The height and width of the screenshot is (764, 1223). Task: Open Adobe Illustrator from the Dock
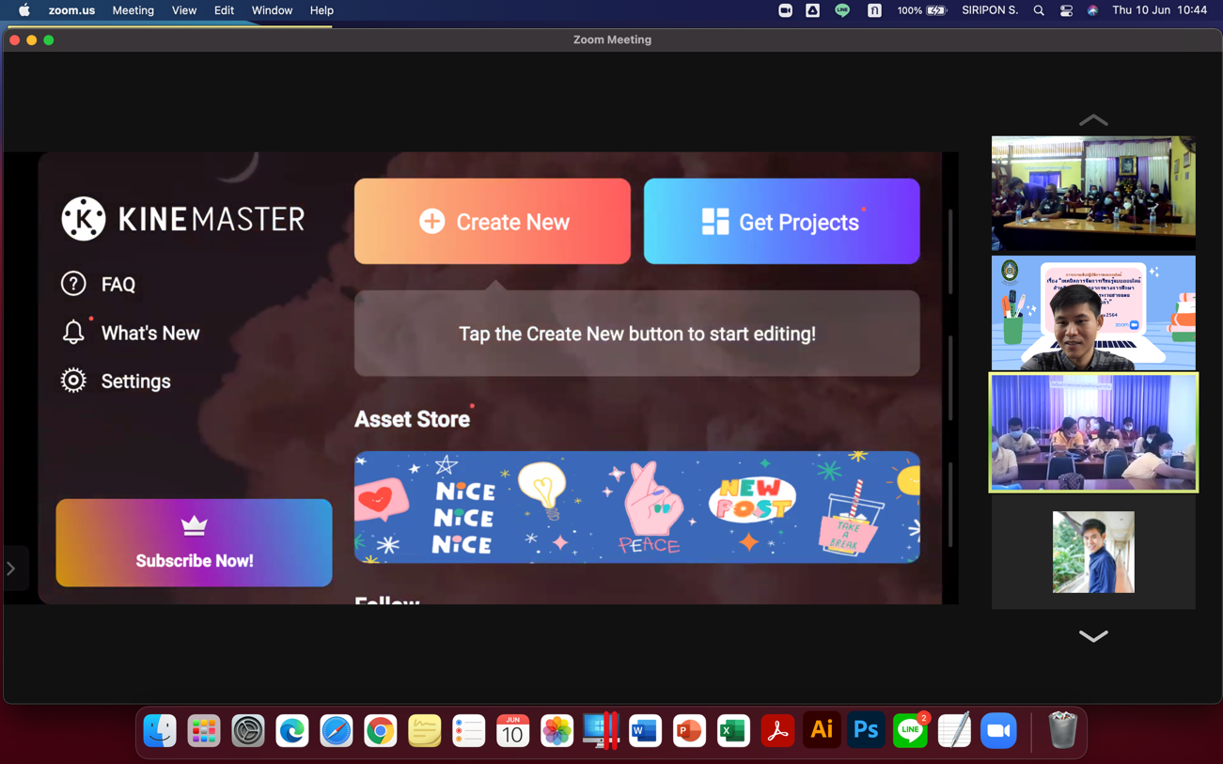coord(822,731)
